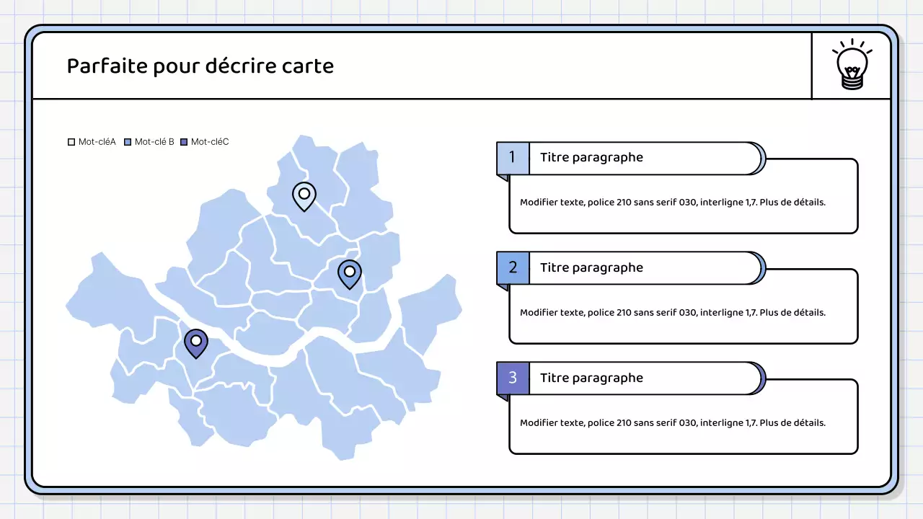The image size is (923, 519).
Task: Click the 'Mot-cléC' legend label
Action: click(x=210, y=142)
